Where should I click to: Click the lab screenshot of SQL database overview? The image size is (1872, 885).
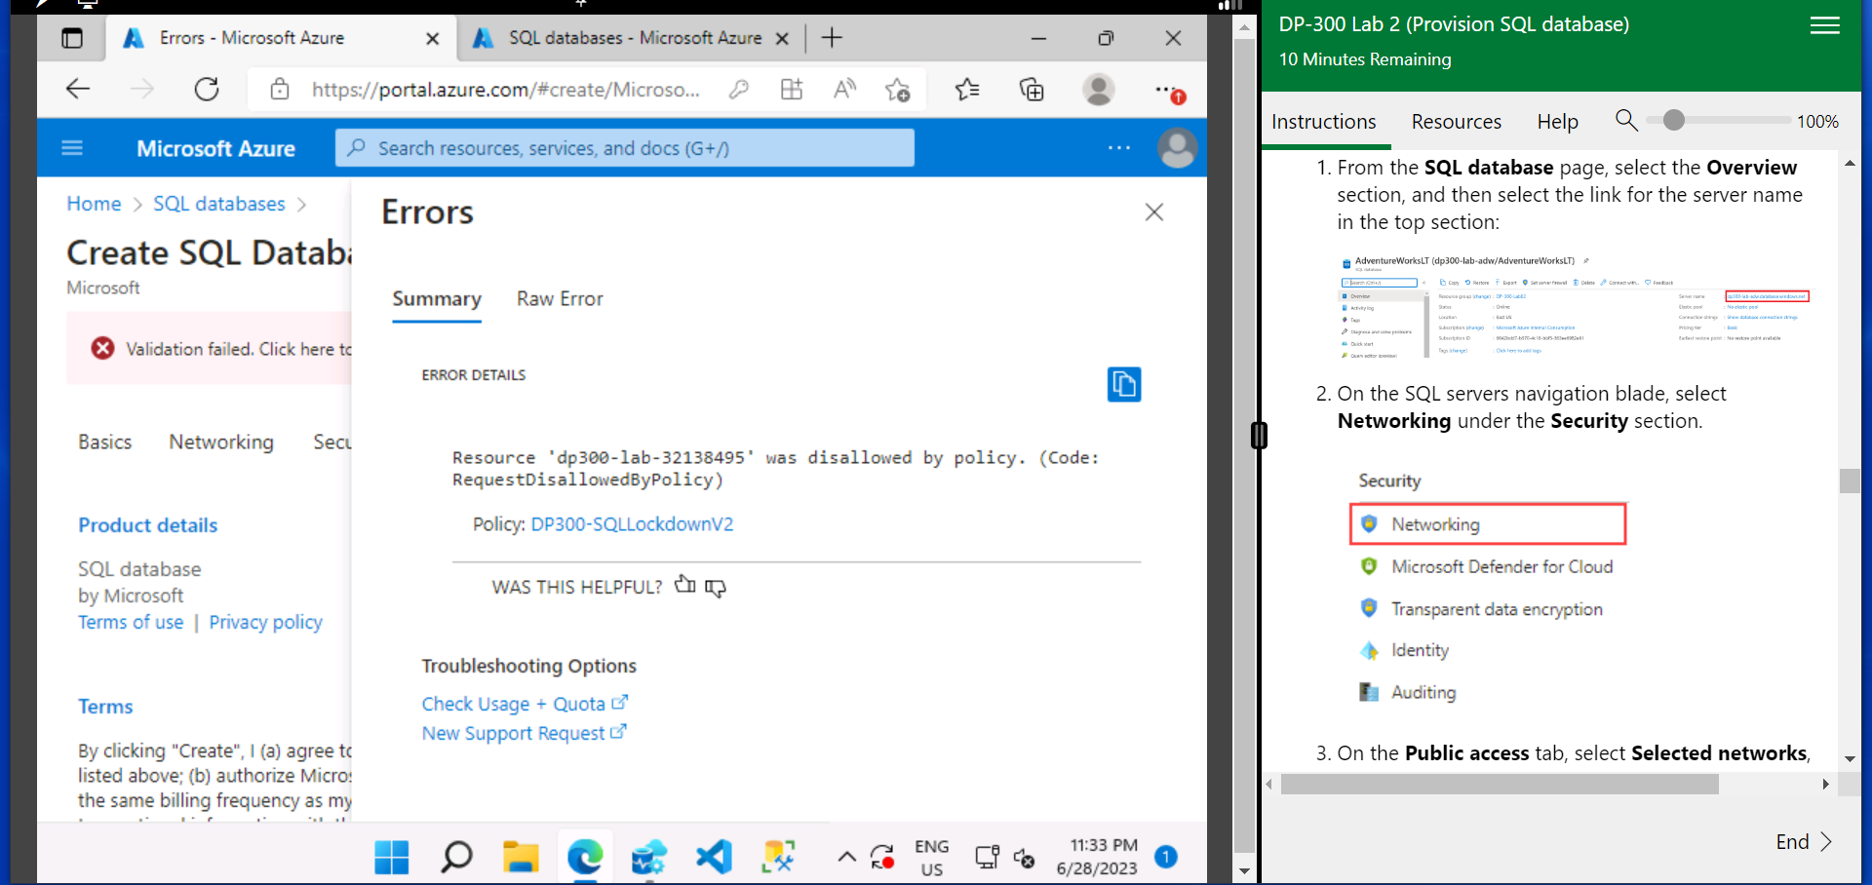1574,306
